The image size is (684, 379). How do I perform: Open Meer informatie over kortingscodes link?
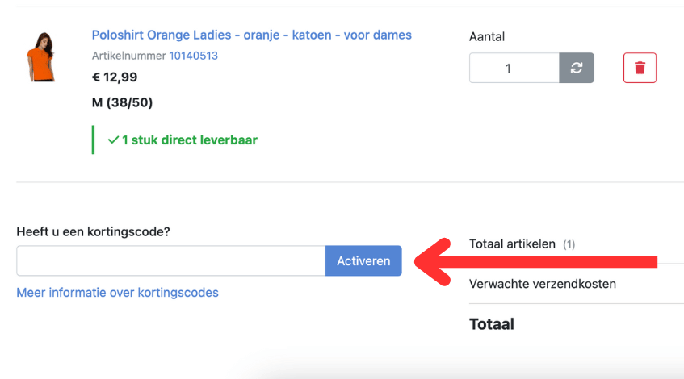117,293
